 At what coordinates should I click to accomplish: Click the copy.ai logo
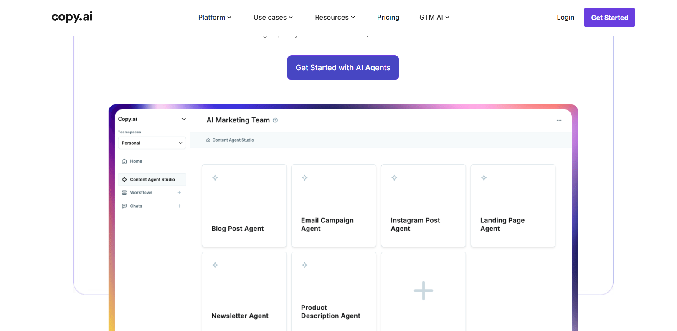coord(72,17)
